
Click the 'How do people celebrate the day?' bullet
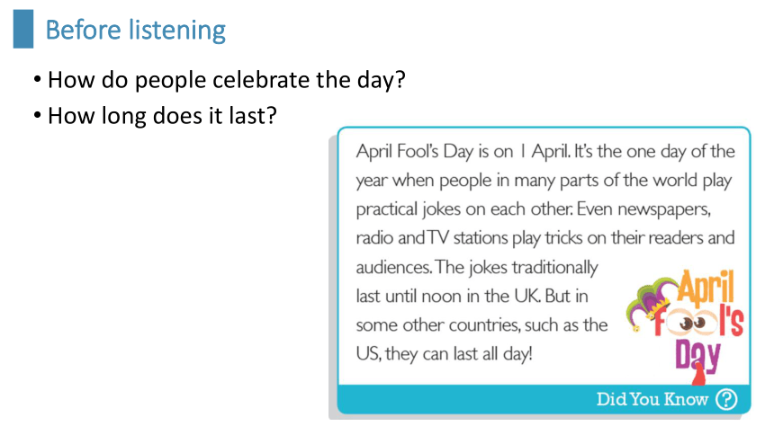[220, 80]
